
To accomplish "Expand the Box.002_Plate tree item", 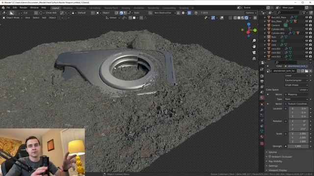I will 265,18.
